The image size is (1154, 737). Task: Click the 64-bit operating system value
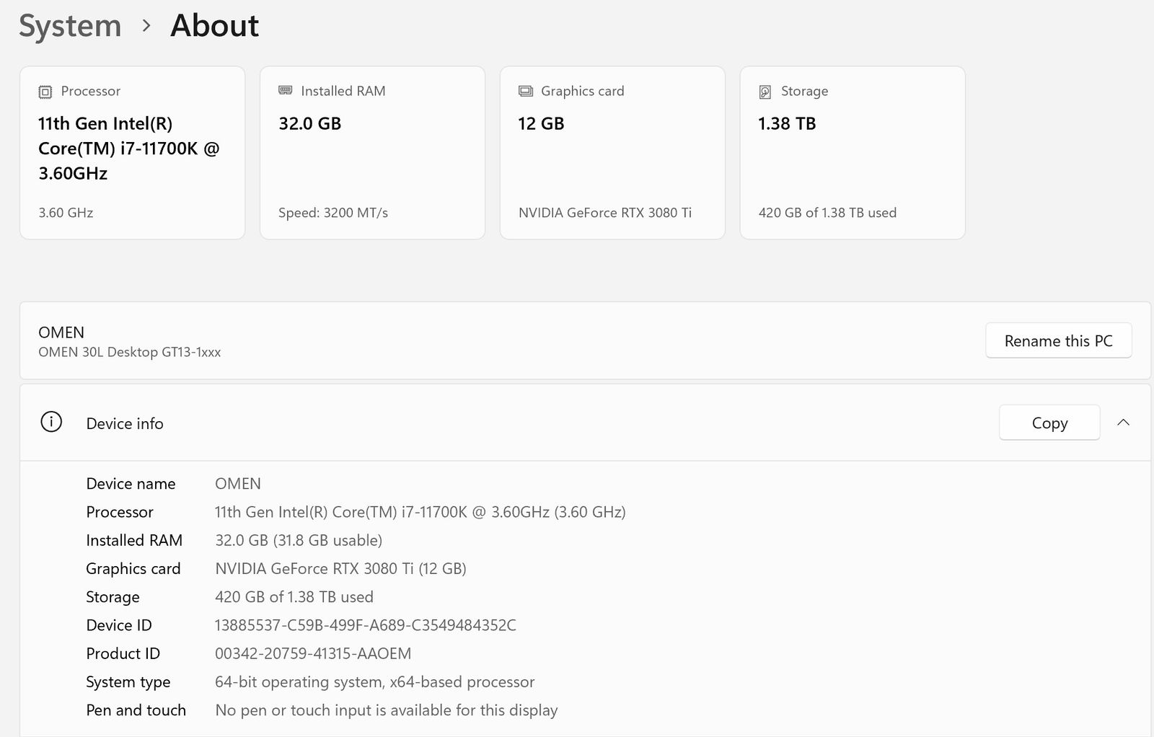375,682
